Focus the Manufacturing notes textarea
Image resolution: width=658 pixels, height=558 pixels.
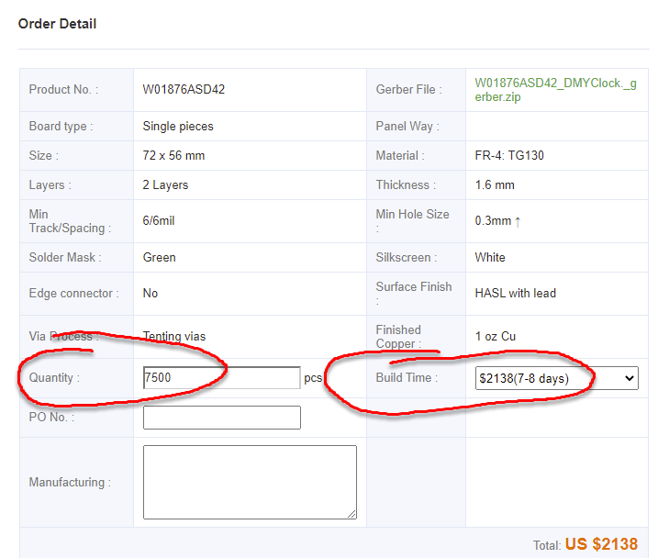pos(249,482)
